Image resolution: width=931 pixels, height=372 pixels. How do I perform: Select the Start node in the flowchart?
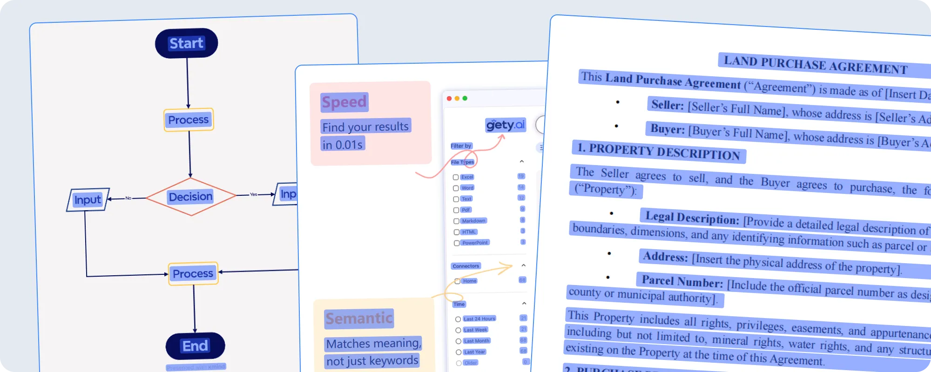tap(186, 43)
